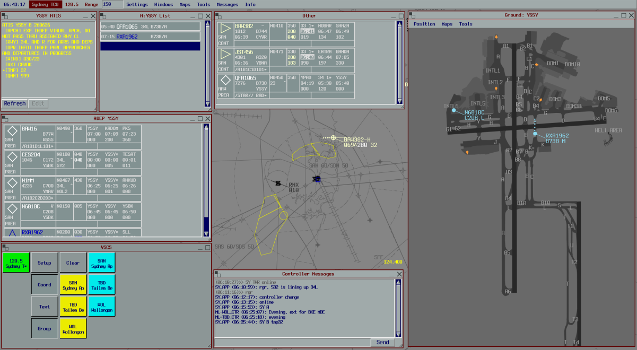Click the Range input field
The image size is (637, 350).
111,4
